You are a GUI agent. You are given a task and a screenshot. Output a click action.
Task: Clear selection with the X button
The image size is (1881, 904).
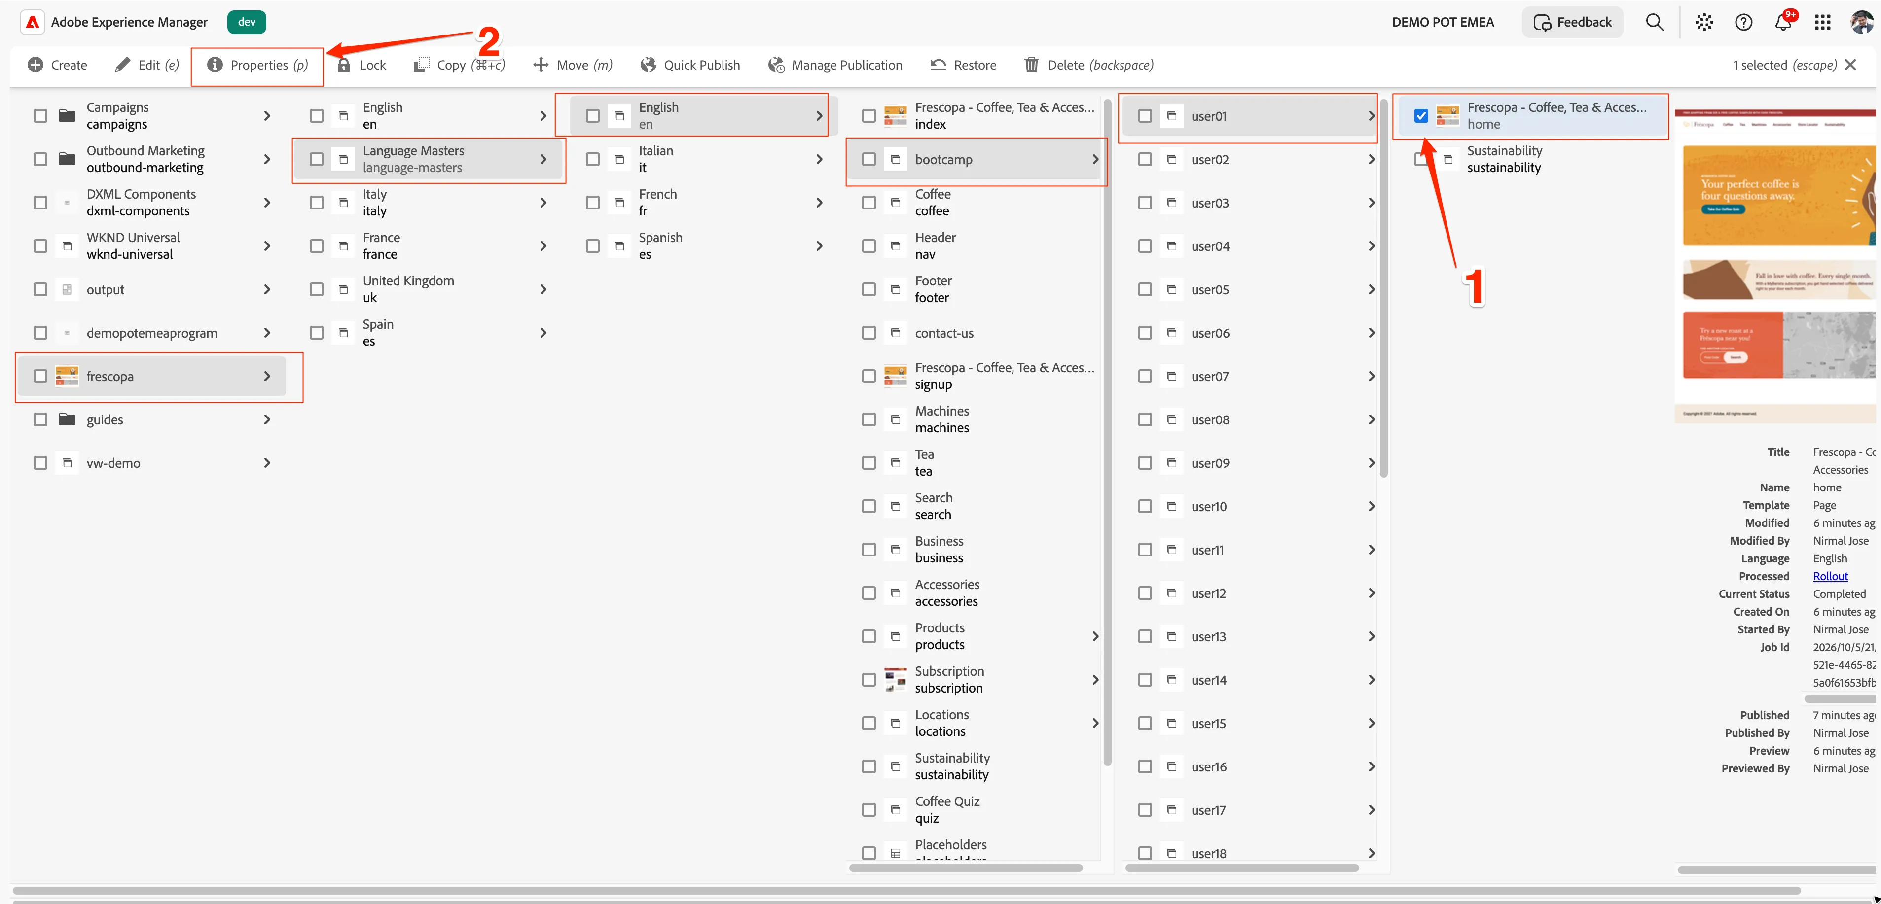[x=1850, y=65]
